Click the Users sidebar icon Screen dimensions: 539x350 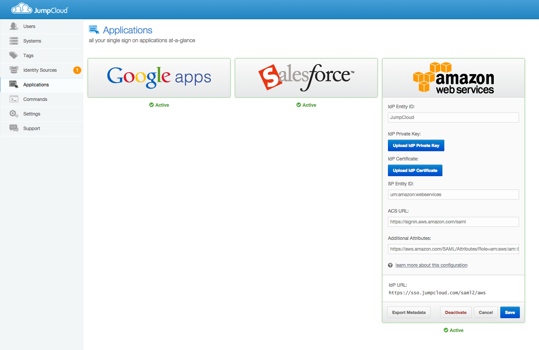14,26
